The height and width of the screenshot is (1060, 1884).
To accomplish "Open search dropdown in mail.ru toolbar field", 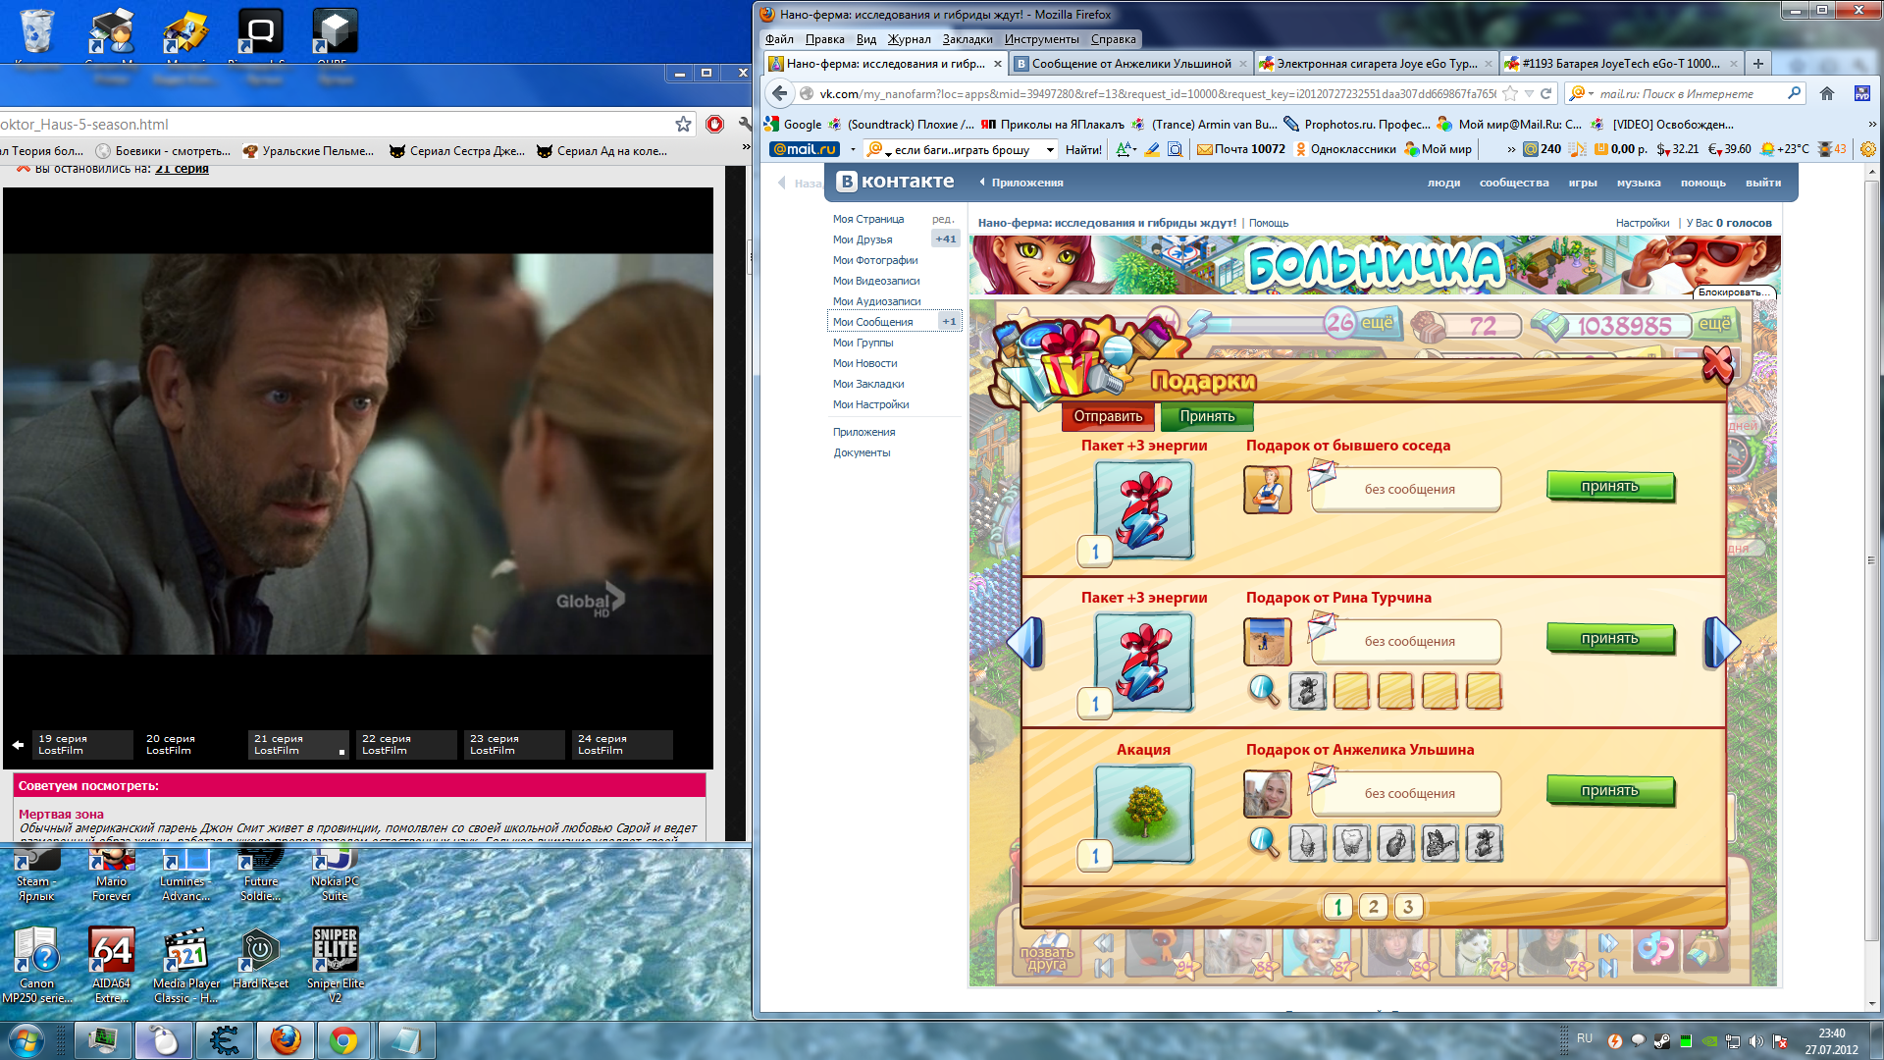I will (1050, 150).
